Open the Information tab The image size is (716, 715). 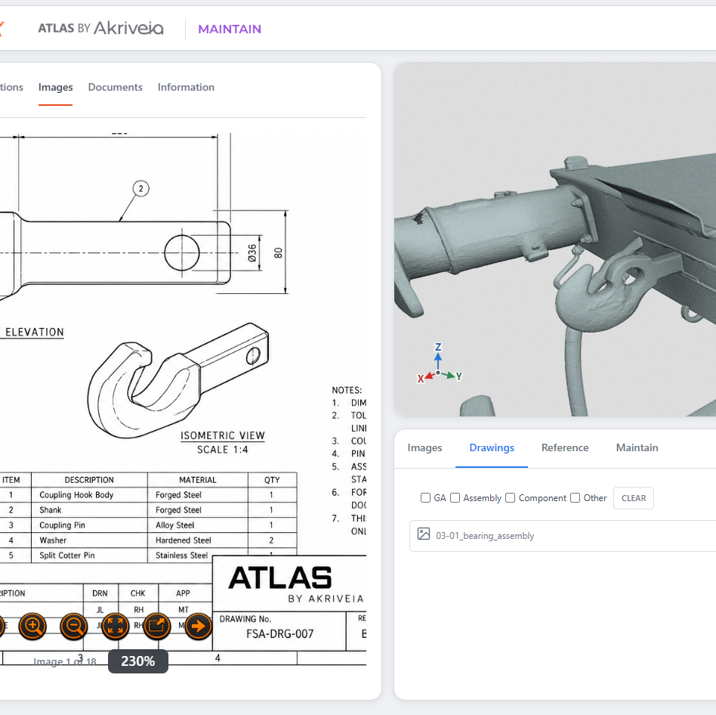[186, 87]
